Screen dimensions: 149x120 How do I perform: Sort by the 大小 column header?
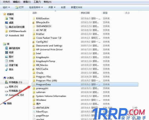(x=127, y=13)
